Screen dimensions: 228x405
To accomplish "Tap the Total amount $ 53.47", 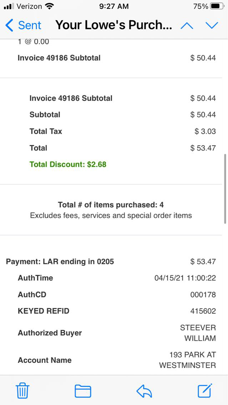I will (203, 148).
